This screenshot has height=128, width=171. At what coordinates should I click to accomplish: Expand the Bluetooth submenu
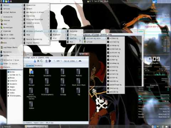coord(58,35)
